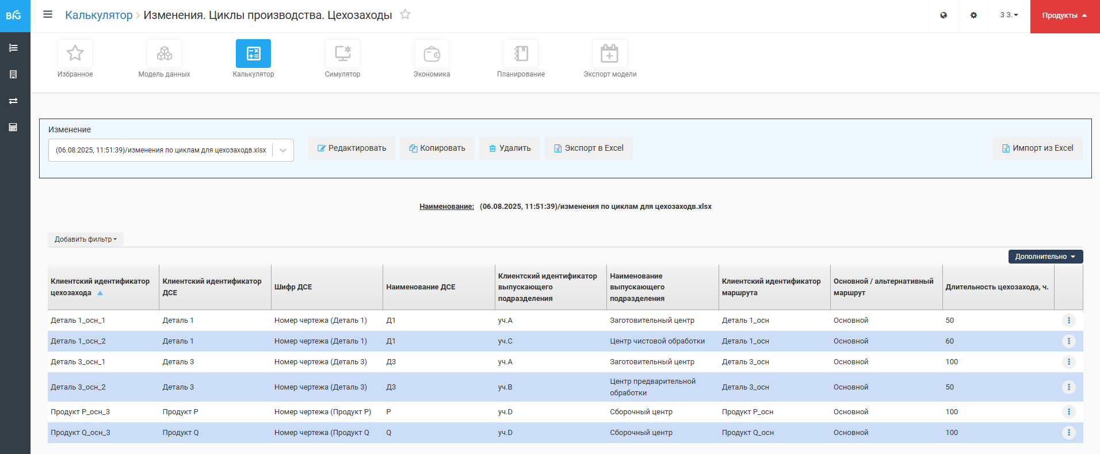Select the Калькулятор tile
The height and width of the screenshot is (454, 1100).
(253, 54)
